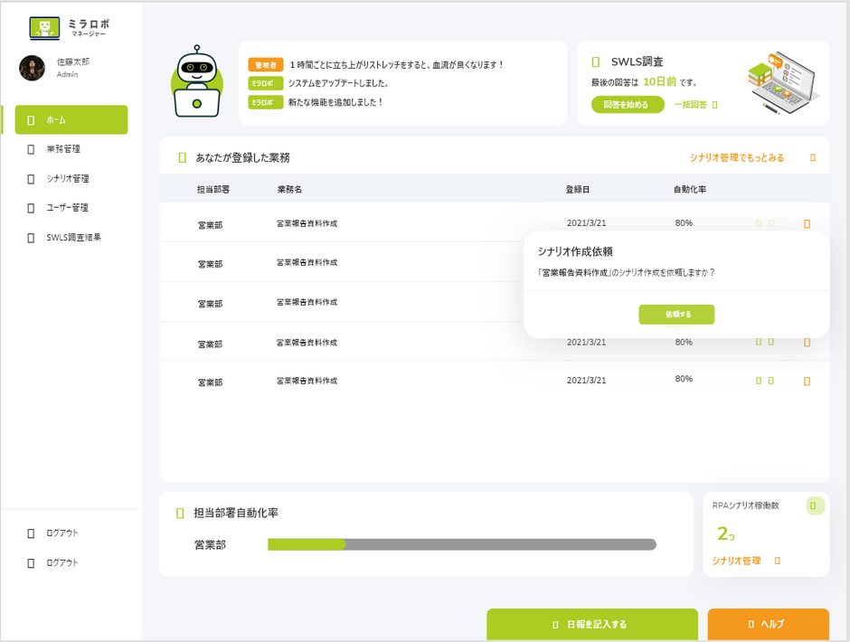This screenshot has width=850, height=642.
Task: Click the 登録日 column header
Action: coord(577,189)
